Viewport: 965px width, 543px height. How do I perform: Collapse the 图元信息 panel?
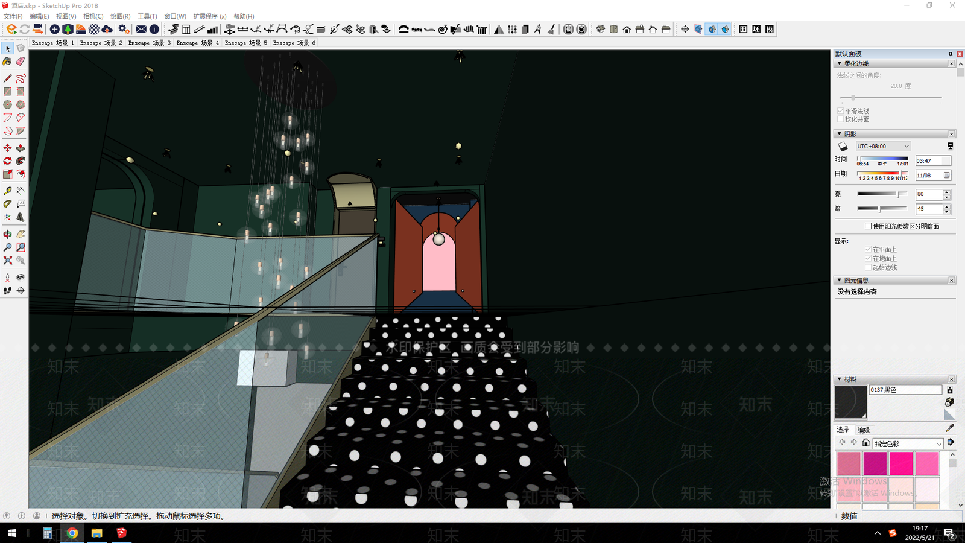pos(839,280)
